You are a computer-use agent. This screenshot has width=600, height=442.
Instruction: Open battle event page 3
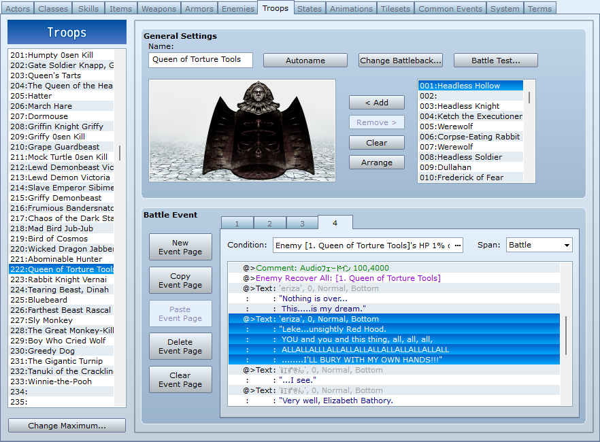(x=302, y=223)
